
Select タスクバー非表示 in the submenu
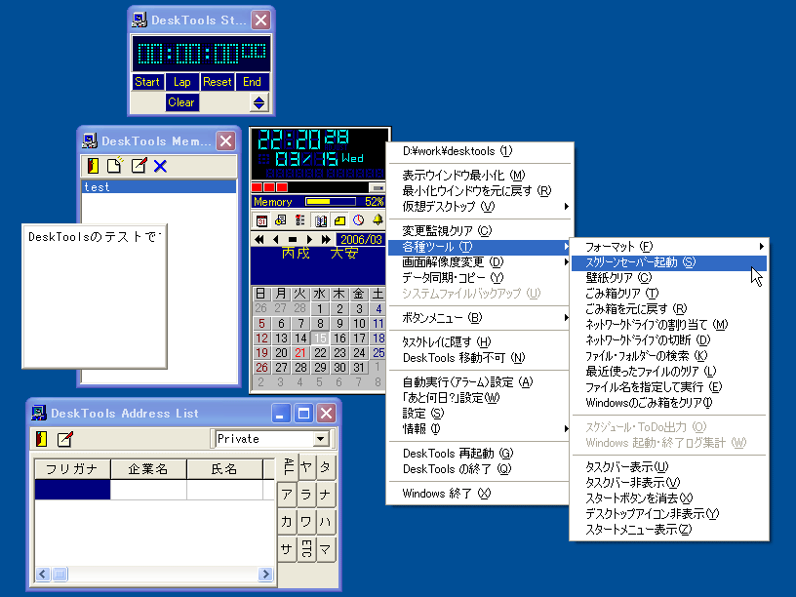(x=669, y=483)
